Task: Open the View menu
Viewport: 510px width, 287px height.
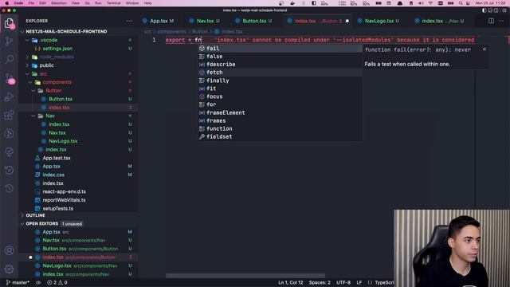Action: (76, 3)
